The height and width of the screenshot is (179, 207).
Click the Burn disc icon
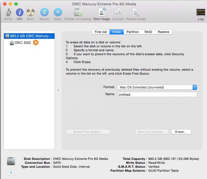(x=31, y=12)
